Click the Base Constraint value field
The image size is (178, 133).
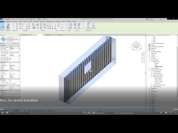click(14, 47)
